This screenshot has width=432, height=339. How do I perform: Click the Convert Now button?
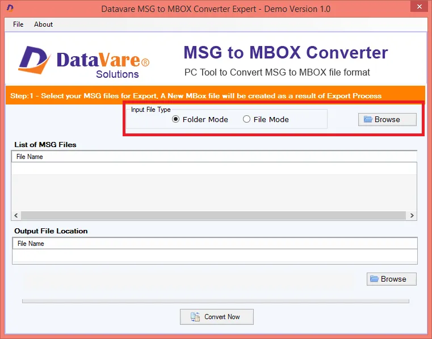pyautogui.click(x=216, y=317)
